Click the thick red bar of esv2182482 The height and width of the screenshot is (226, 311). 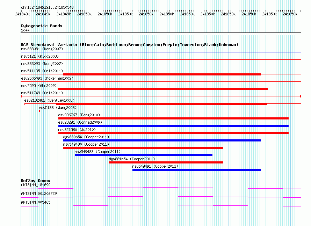pos(161,104)
